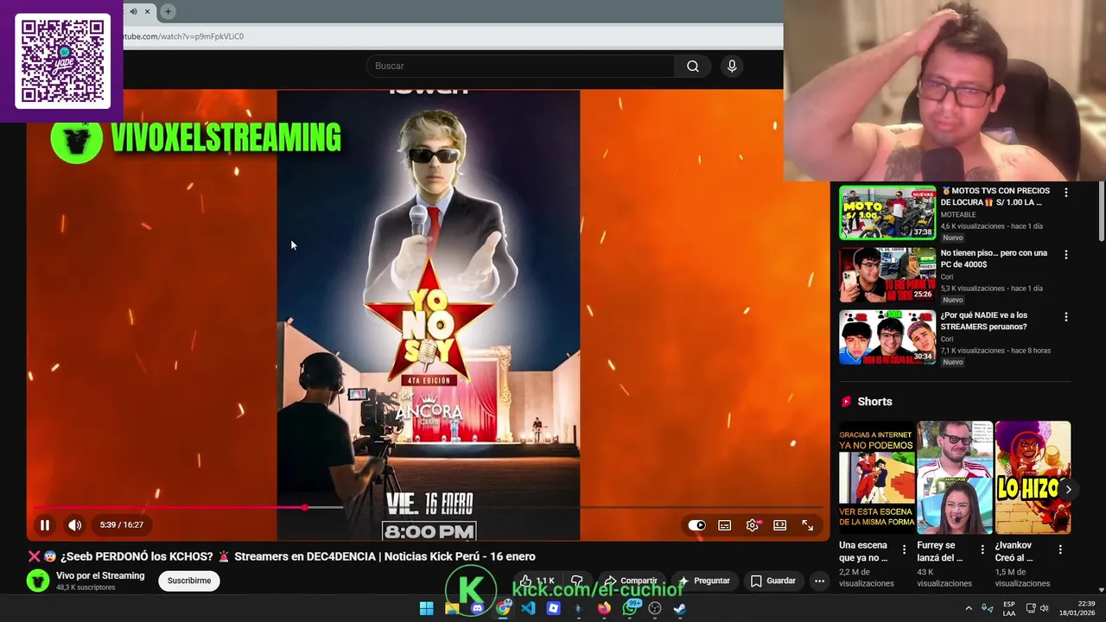
Task: Open Visual Studio Code from taskbar
Action: (x=528, y=608)
